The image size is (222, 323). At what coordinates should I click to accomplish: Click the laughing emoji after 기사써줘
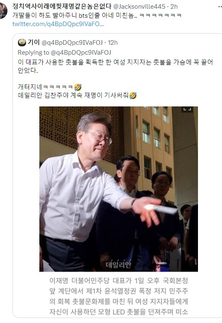click(x=133, y=96)
